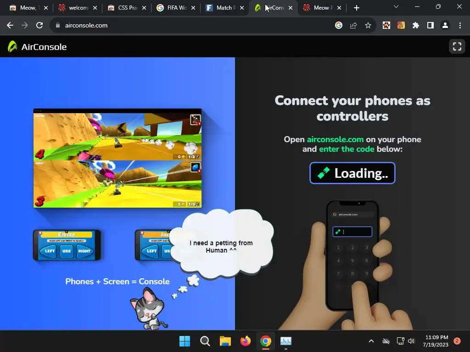The width and height of the screenshot is (470, 352).
Task: Close the Match tab
Action: coord(242,8)
